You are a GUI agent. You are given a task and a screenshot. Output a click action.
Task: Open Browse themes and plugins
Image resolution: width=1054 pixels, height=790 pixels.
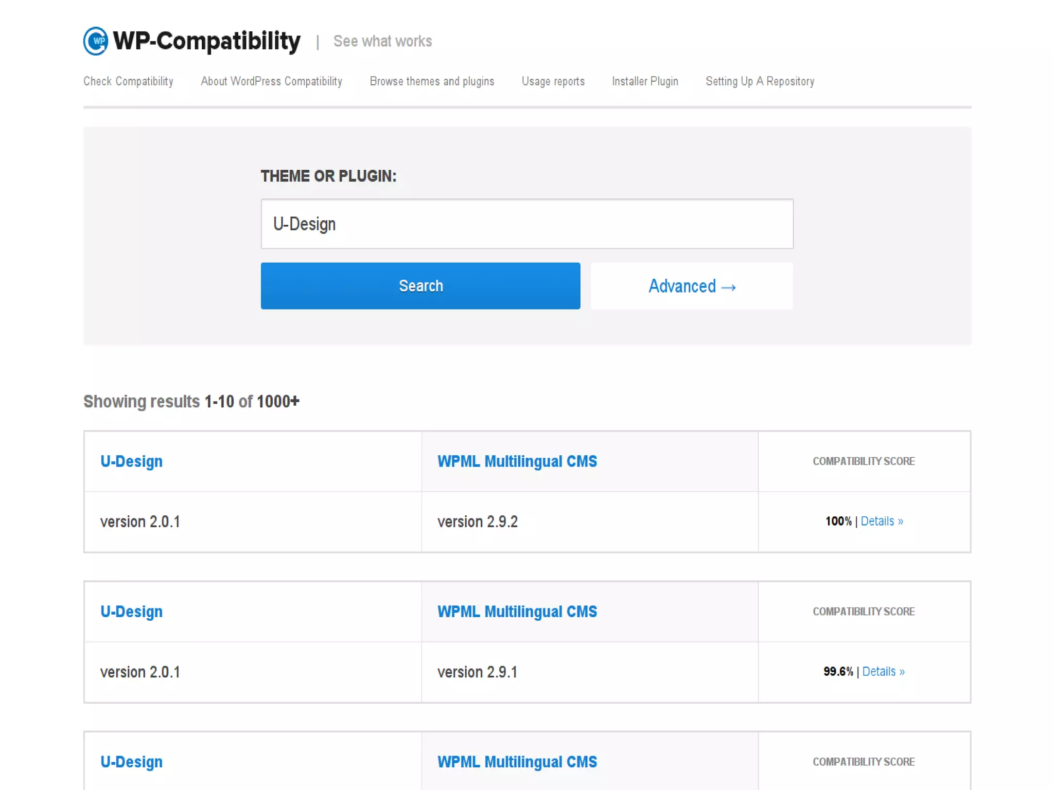point(431,81)
